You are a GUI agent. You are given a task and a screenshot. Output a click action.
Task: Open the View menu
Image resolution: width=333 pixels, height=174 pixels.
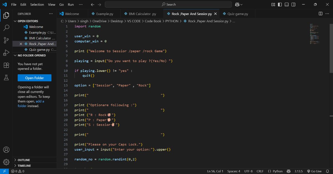coord(52,4)
